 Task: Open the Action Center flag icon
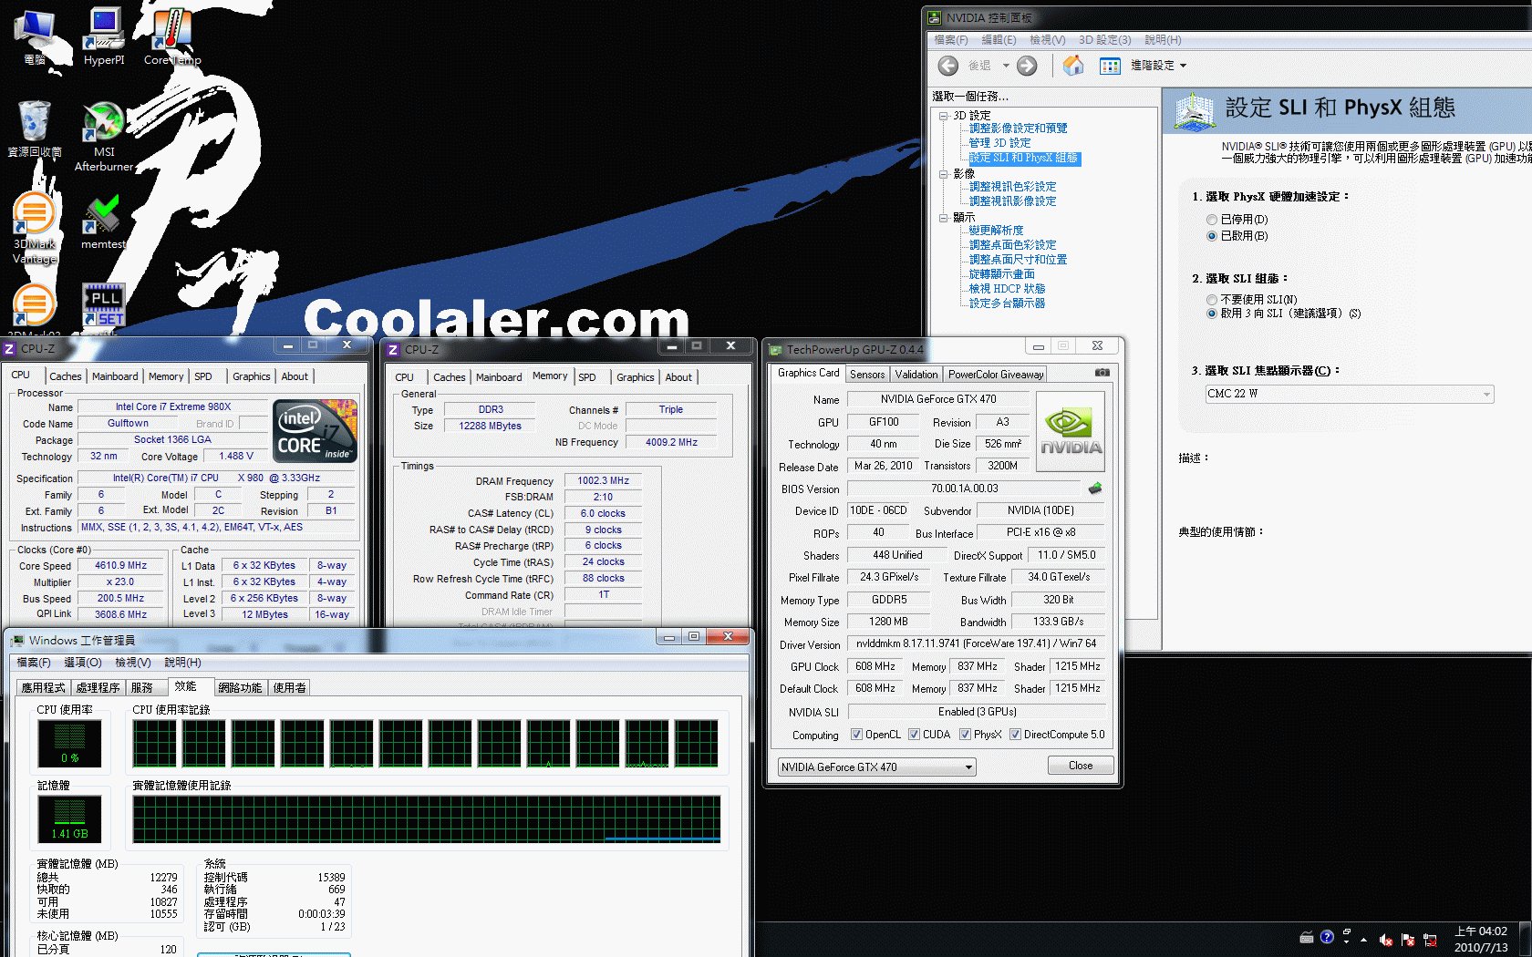tap(1408, 940)
